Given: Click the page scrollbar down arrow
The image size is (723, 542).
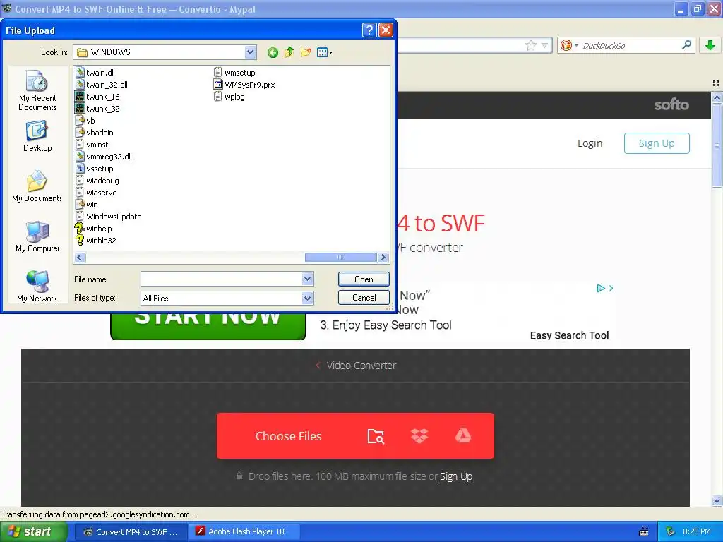Looking at the screenshot, I should (717, 500).
